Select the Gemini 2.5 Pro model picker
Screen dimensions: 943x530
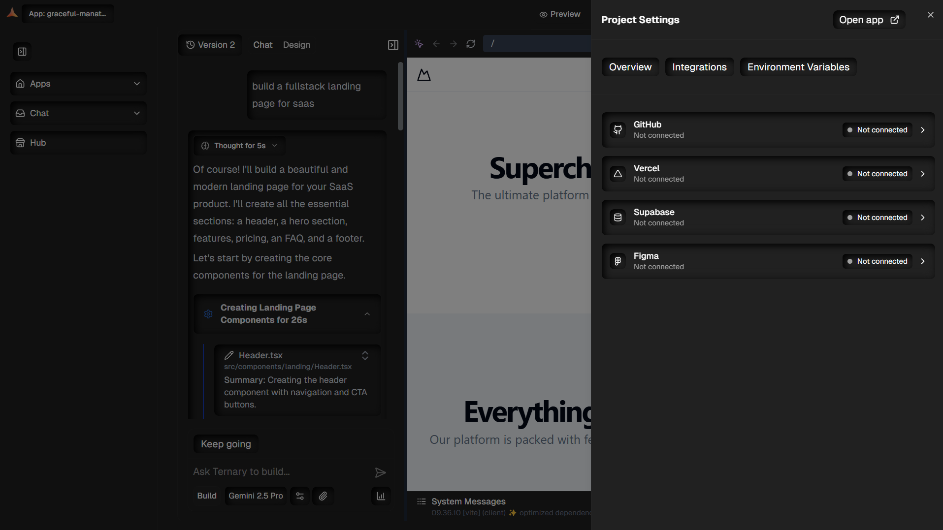256,496
